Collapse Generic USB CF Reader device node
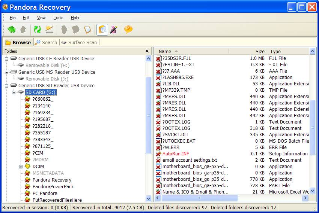 pos(6,59)
